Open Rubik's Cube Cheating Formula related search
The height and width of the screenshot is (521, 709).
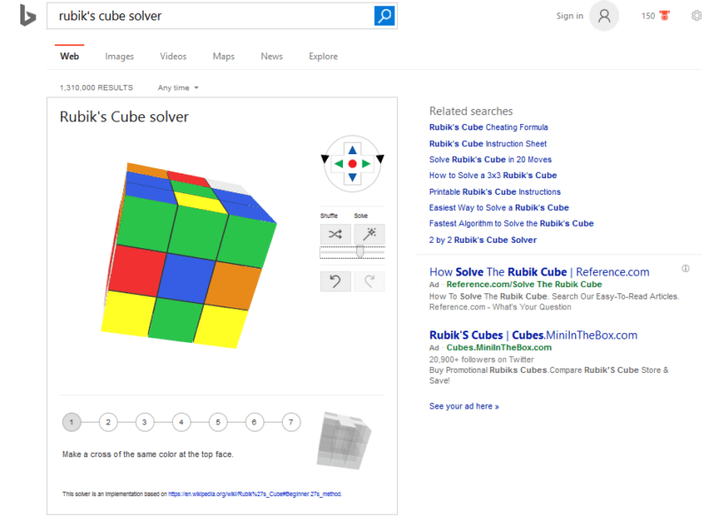point(488,128)
